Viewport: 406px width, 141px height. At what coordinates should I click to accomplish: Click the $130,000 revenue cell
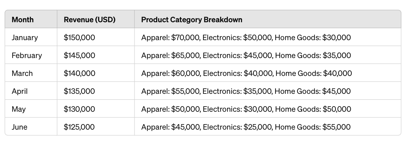click(79, 109)
